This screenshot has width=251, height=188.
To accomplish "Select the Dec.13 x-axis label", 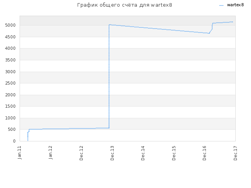I will (112, 153).
